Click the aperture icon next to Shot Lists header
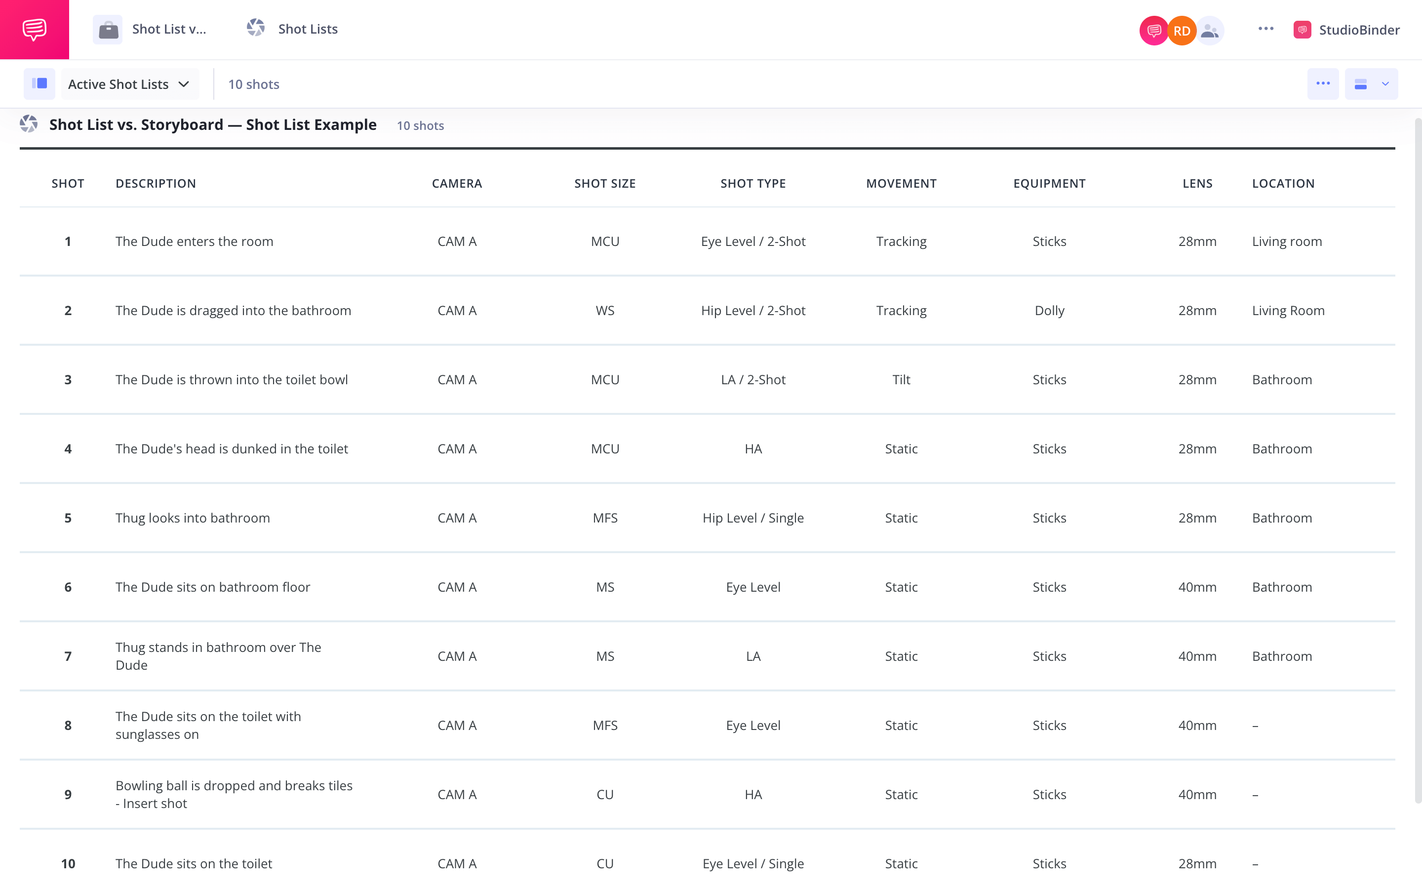Viewport: 1422px width, 889px height. click(x=256, y=28)
